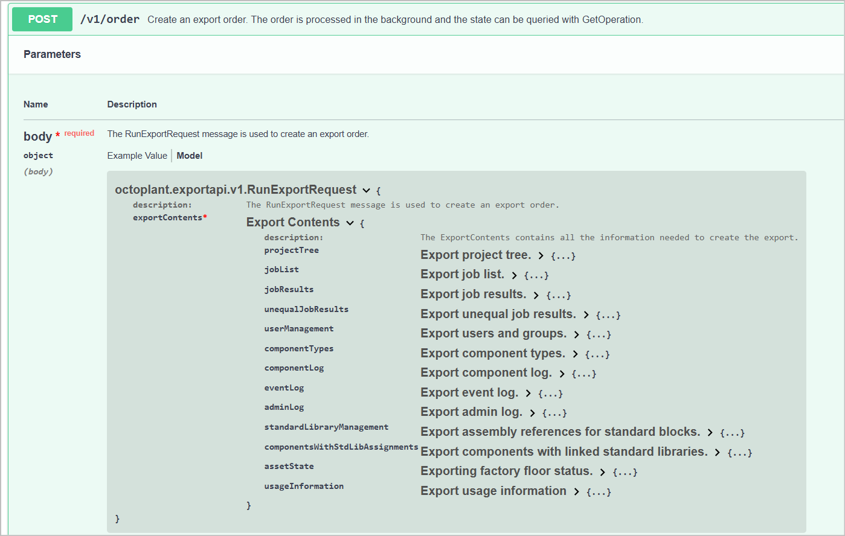Click the componentTypes property name
The image size is (845, 536).
[x=299, y=348]
